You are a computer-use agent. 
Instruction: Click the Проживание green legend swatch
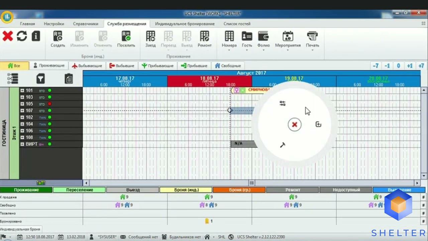26,190
